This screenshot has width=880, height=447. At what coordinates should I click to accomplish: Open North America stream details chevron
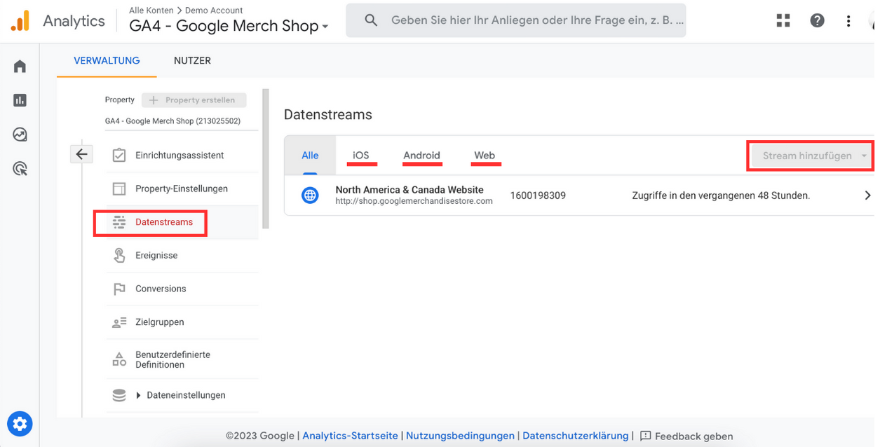coord(867,195)
